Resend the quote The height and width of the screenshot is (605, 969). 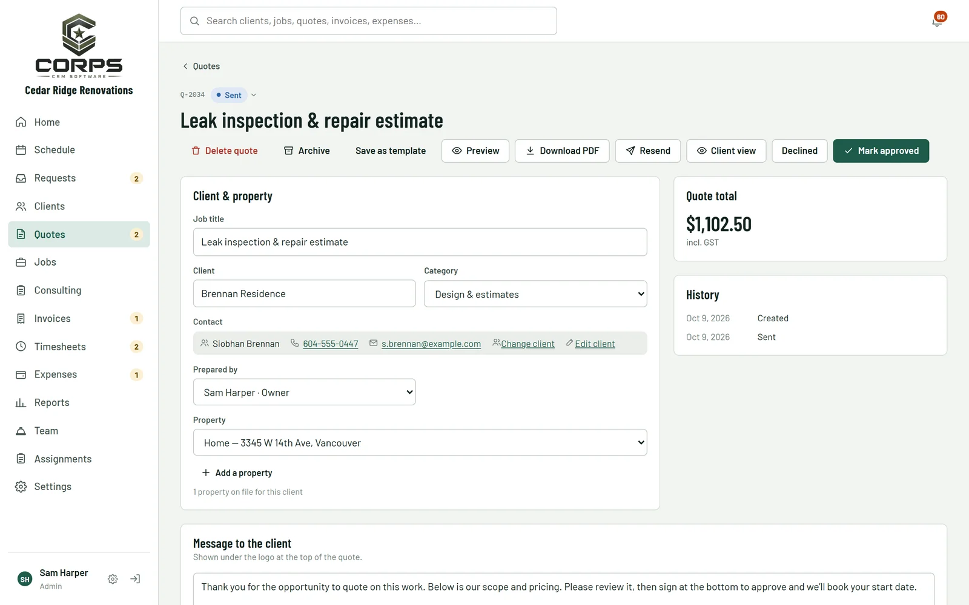click(x=648, y=151)
